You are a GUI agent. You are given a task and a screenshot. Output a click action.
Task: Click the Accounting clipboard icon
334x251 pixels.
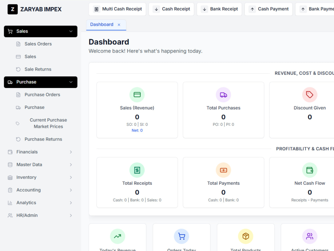10,190
